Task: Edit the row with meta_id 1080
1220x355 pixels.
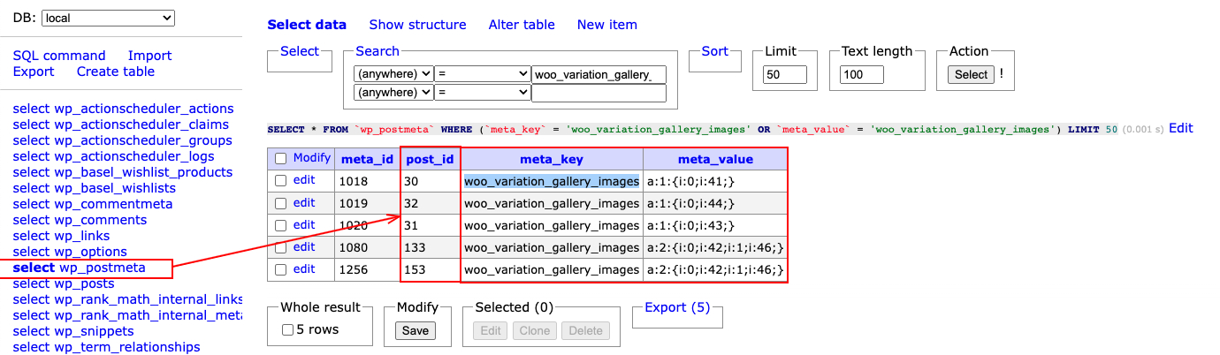Action: click(x=304, y=247)
